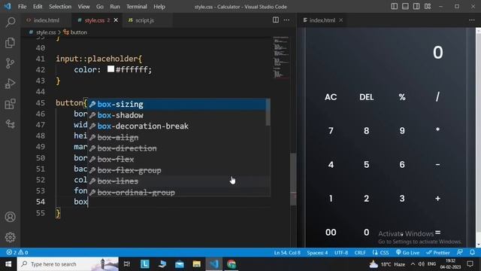Choose box-sizing suggestion
The height and width of the screenshot is (271, 481).
[x=177, y=104]
